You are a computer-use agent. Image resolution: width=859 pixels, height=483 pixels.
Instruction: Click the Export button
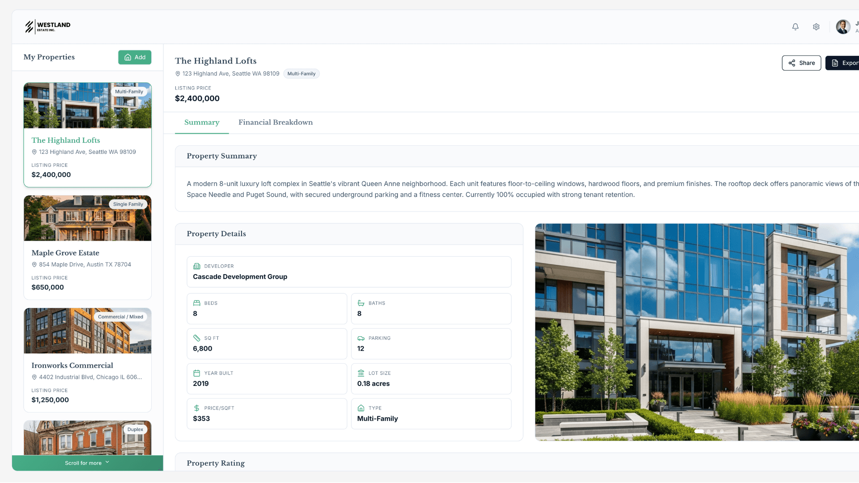[x=843, y=63]
